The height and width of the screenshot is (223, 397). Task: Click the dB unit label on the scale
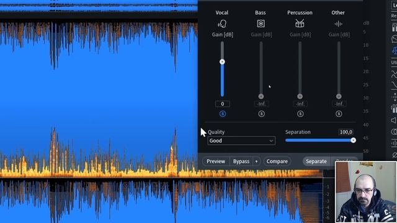[x=366, y=23]
